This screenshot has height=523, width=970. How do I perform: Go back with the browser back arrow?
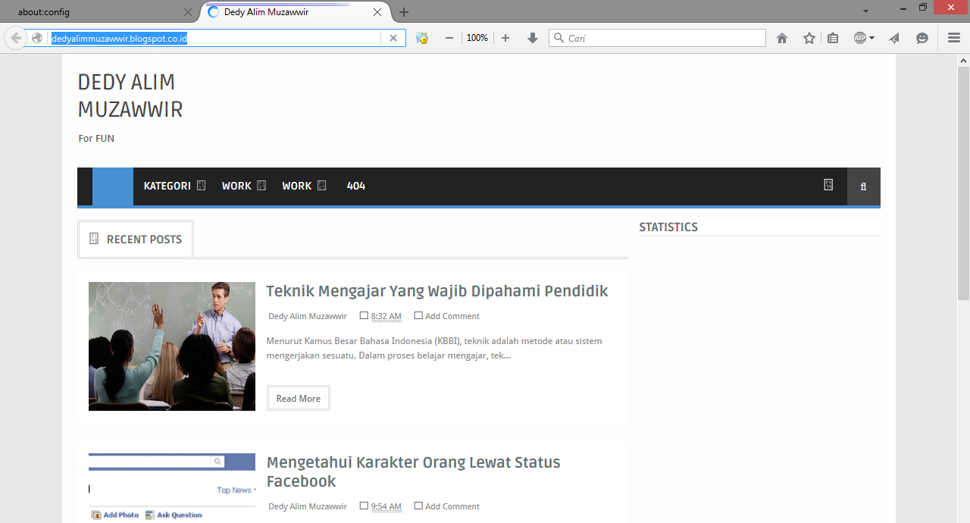point(15,38)
